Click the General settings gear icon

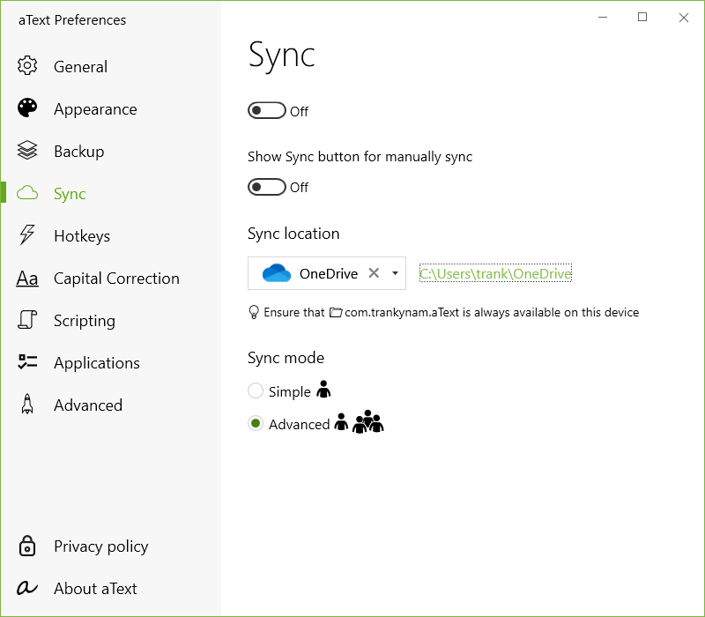[26, 66]
